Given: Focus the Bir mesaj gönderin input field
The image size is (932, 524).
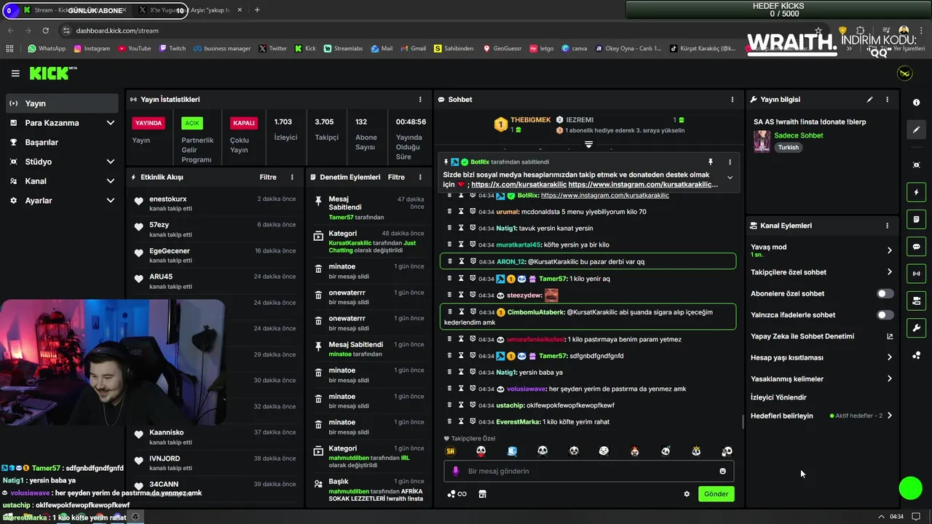Looking at the screenshot, I should click(x=590, y=471).
